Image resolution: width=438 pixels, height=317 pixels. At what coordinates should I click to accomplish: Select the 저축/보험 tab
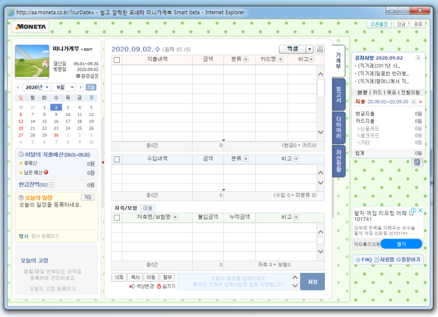(x=126, y=208)
